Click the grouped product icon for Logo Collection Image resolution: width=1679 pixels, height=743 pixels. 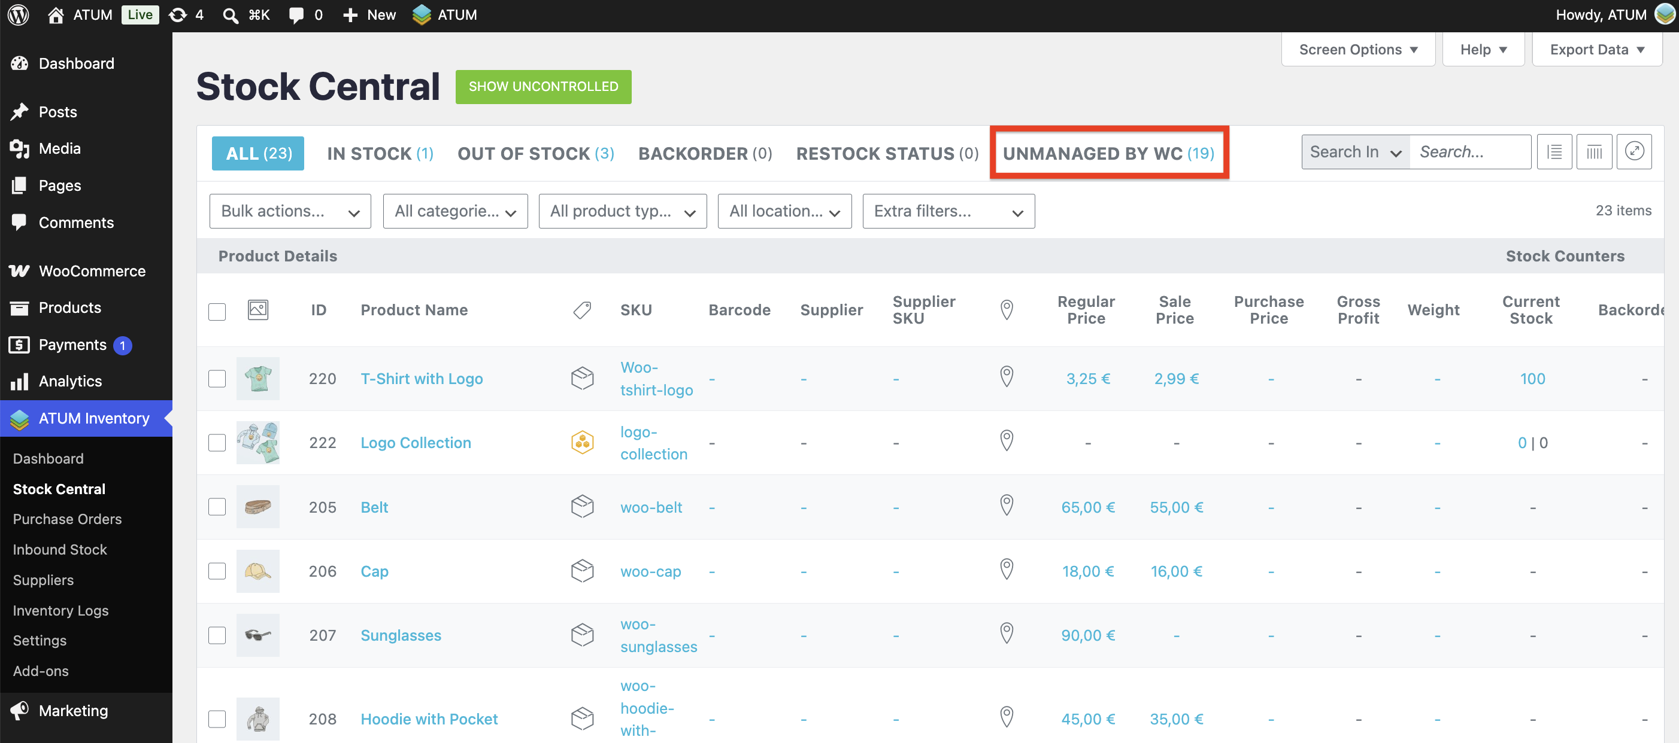[582, 442]
